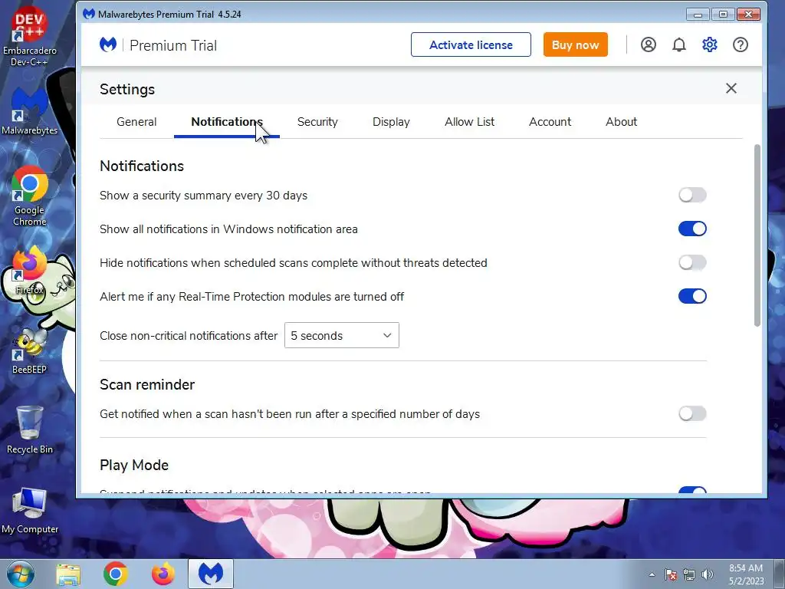Click the Malwarebytes title bar icon

click(x=89, y=14)
